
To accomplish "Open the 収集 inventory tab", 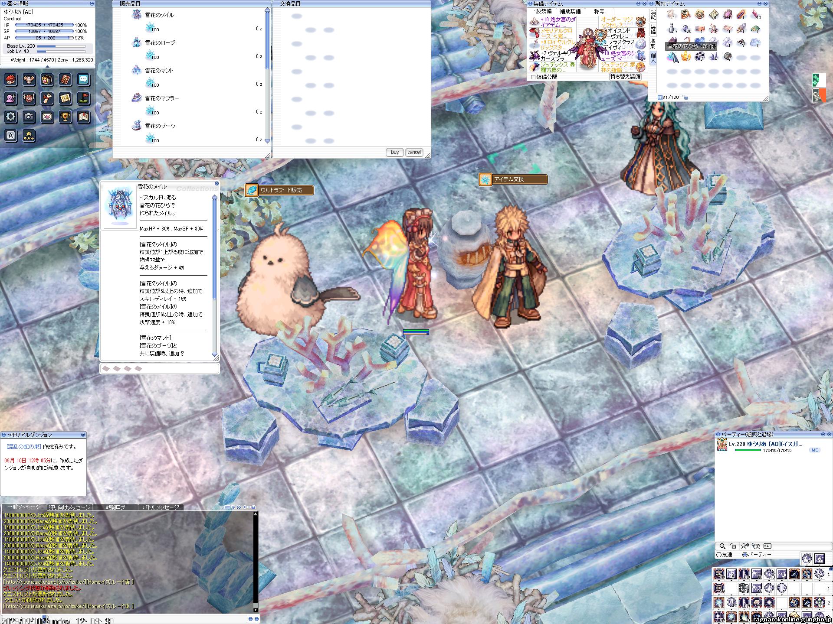I will [x=653, y=44].
